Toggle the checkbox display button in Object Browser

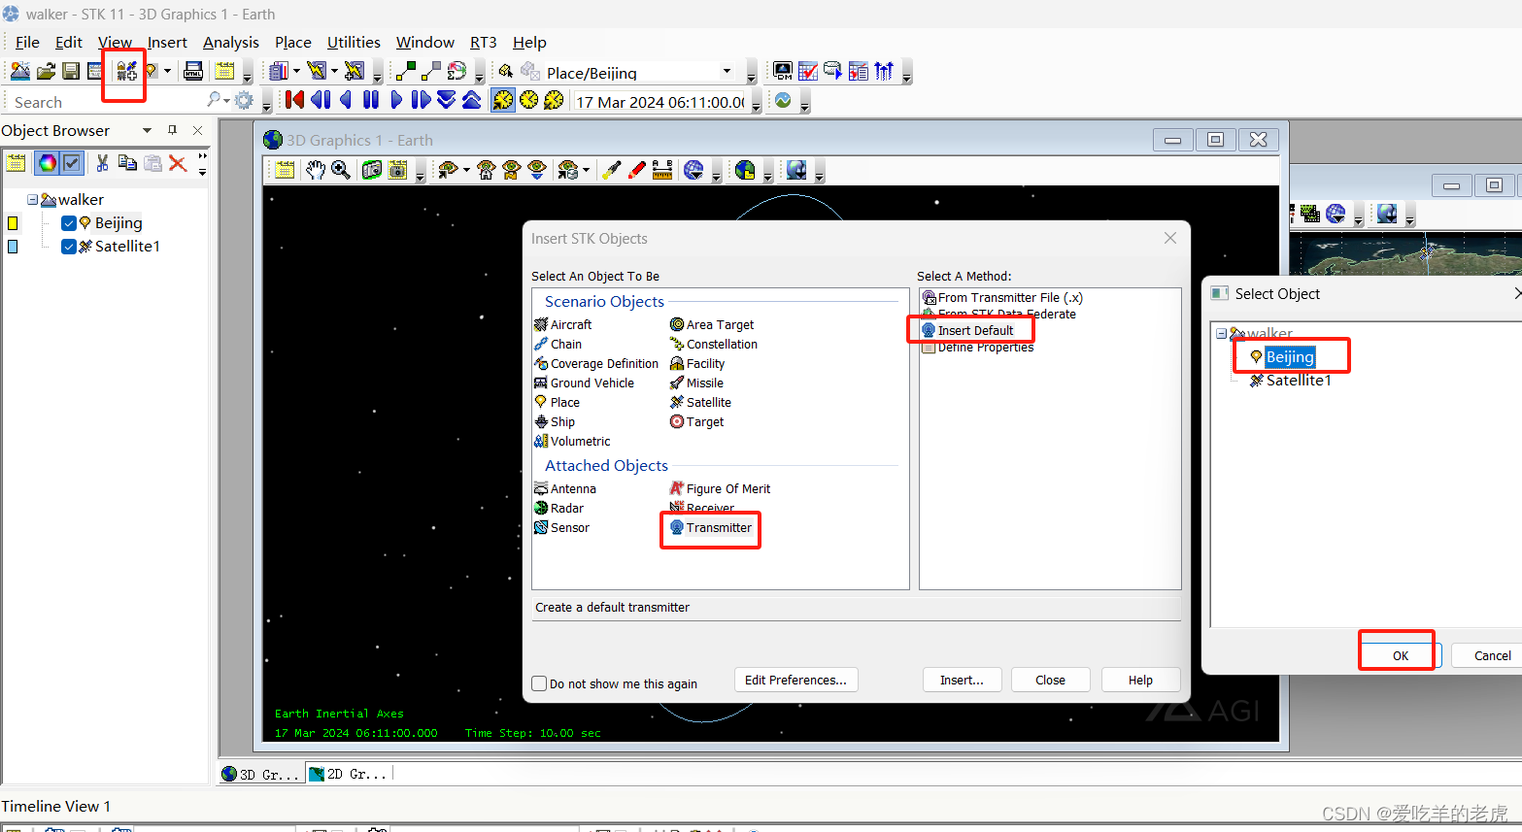point(72,163)
